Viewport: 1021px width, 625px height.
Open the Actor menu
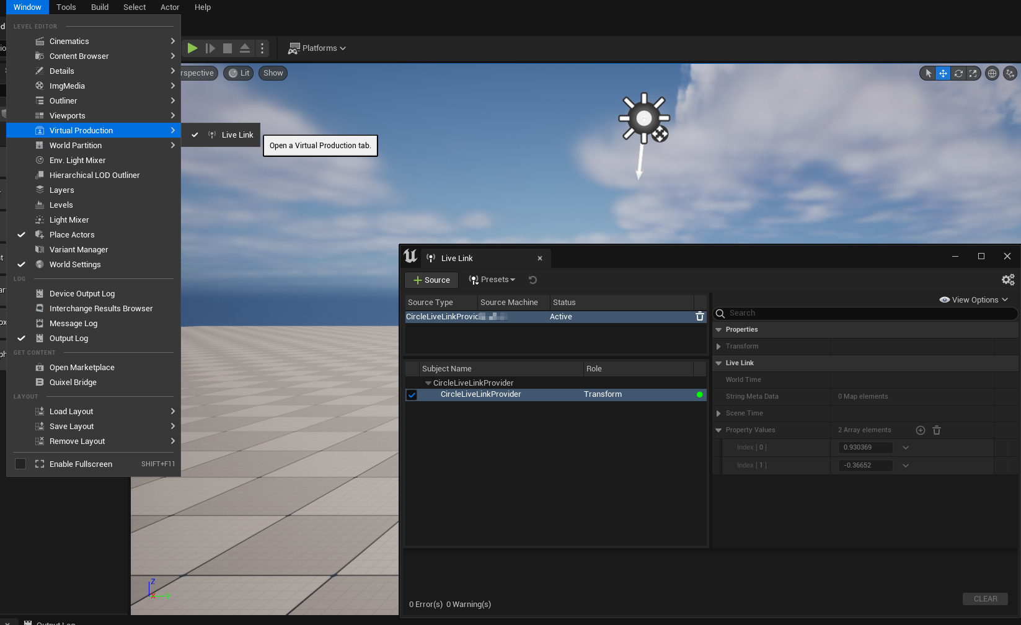click(170, 7)
